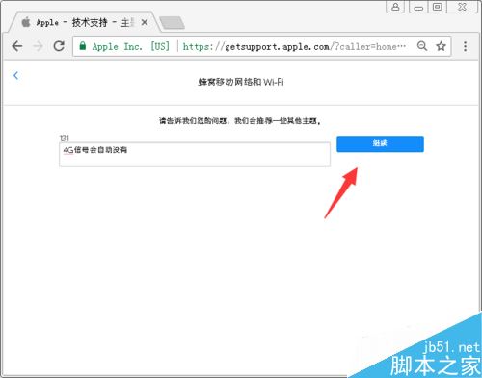Minimize the browser window

(x=418, y=7)
